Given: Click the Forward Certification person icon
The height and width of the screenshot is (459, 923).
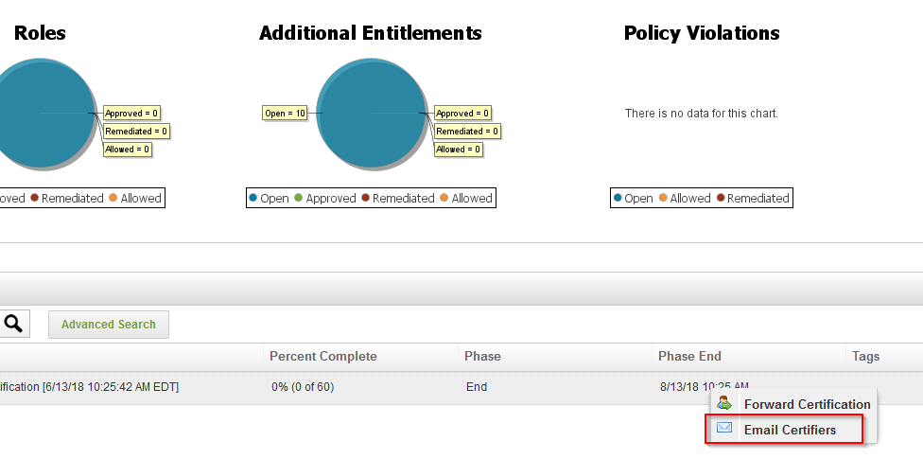Looking at the screenshot, I should [x=725, y=404].
